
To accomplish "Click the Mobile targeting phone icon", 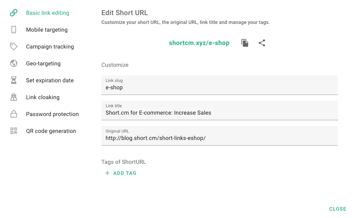I will pyautogui.click(x=13, y=30).
